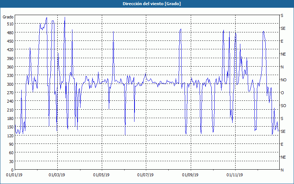Viewport: 294px width, 184px height.
Task: Select the 01/03/19 date label
Action: (57, 175)
